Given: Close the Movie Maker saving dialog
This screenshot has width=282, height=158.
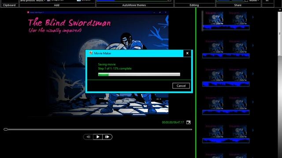Looking at the screenshot, I should (187, 53).
